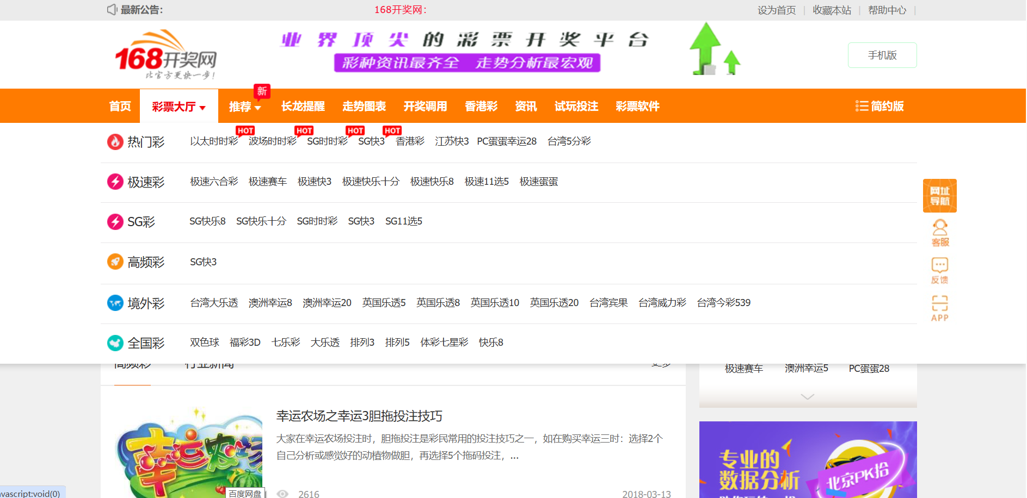Viewport: 1027px width, 498px height.
Task: Select 英国乐透5 link
Action: [x=384, y=303]
